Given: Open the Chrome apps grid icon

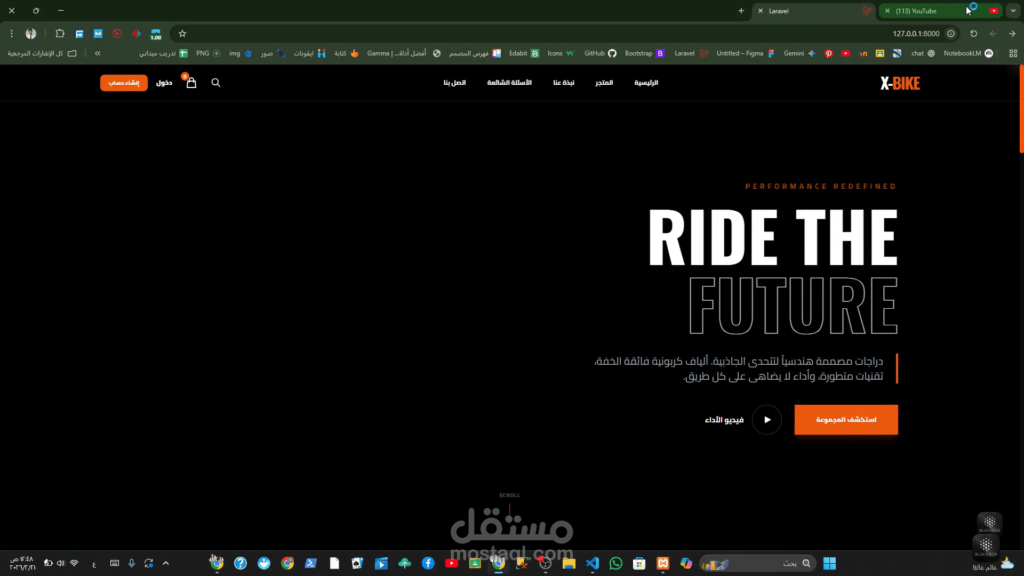Looking at the screenshot, I should pyautogui.click(x=1013, y=53).
